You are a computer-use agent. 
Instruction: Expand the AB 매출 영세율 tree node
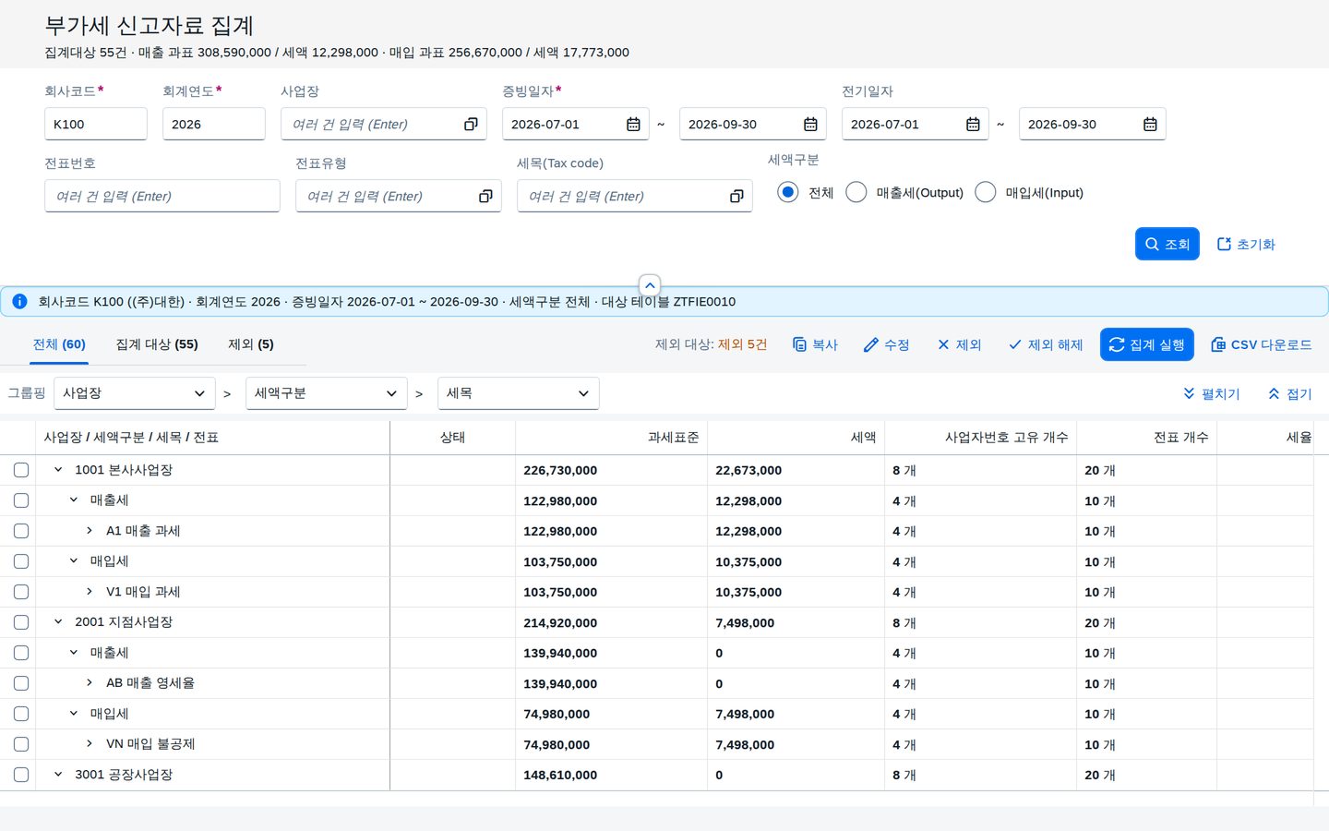(90, 683)
